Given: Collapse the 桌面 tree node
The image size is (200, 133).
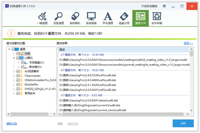Looking at the screenshot, I should click(9, 49).
